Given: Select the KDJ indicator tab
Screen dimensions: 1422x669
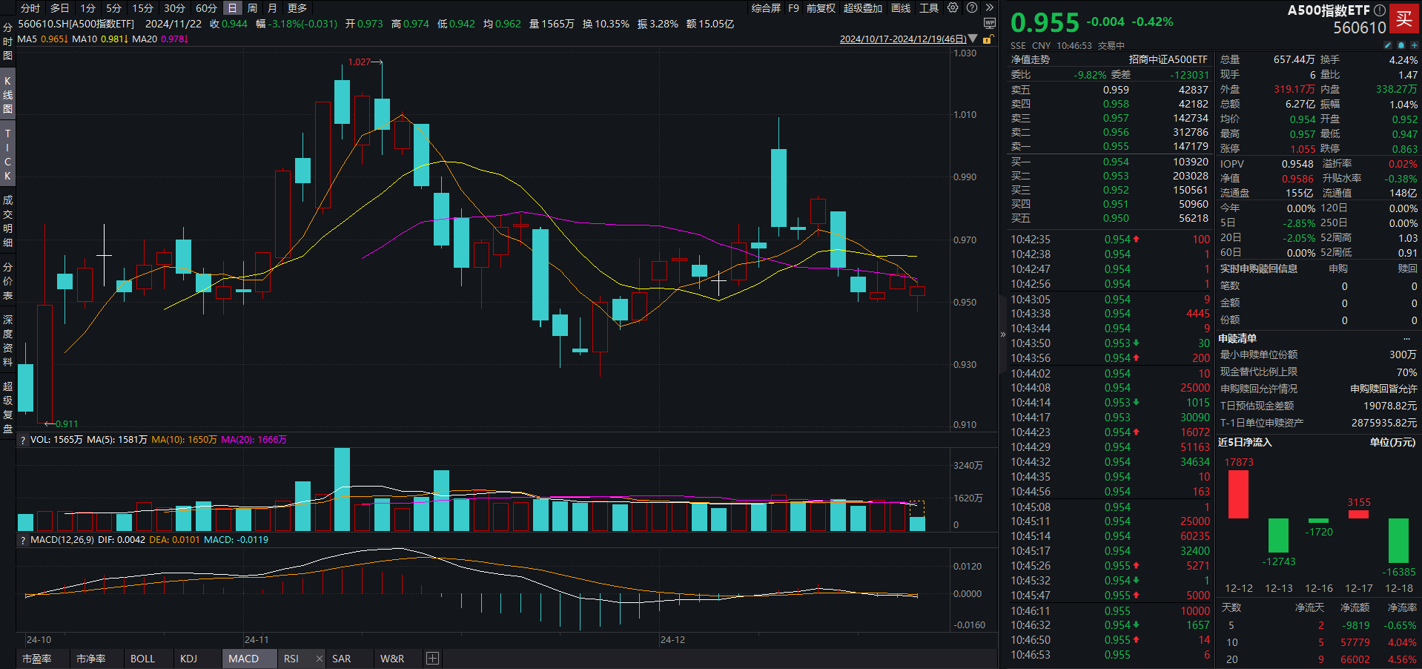Looking at the screenshot, I should [x=188, y=659].
